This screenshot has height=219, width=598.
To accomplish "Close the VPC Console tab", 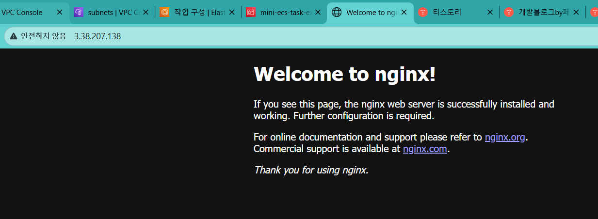I will click(x=60, y=13).
